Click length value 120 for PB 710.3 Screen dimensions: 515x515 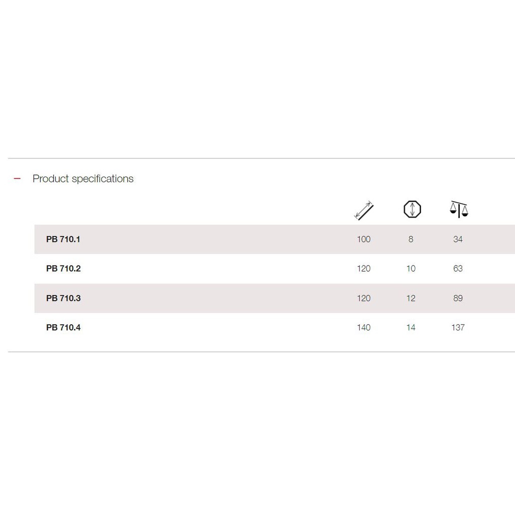coord(364,298)
